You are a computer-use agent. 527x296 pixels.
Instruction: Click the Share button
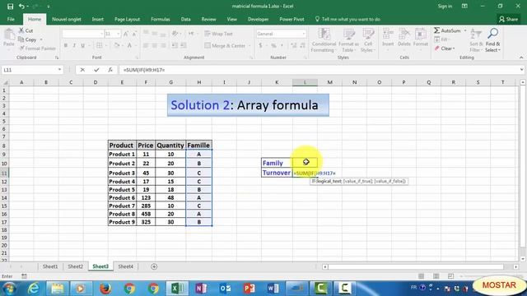tap(508, 19)
